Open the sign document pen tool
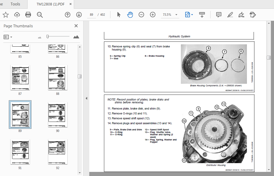This screenshot has height=176, width=274. tap(241, 15)
